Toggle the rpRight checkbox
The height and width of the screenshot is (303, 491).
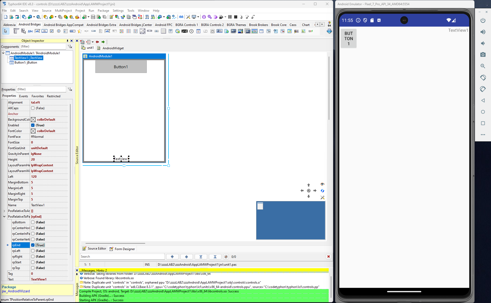click(x=33, y=257)
